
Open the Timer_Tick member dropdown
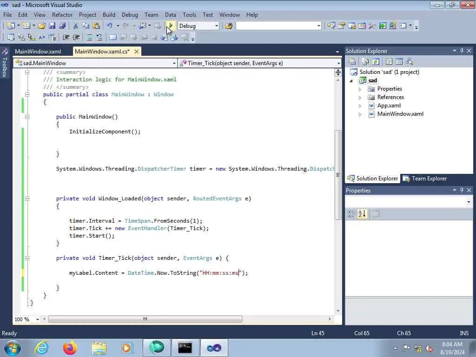coord(338,63)
